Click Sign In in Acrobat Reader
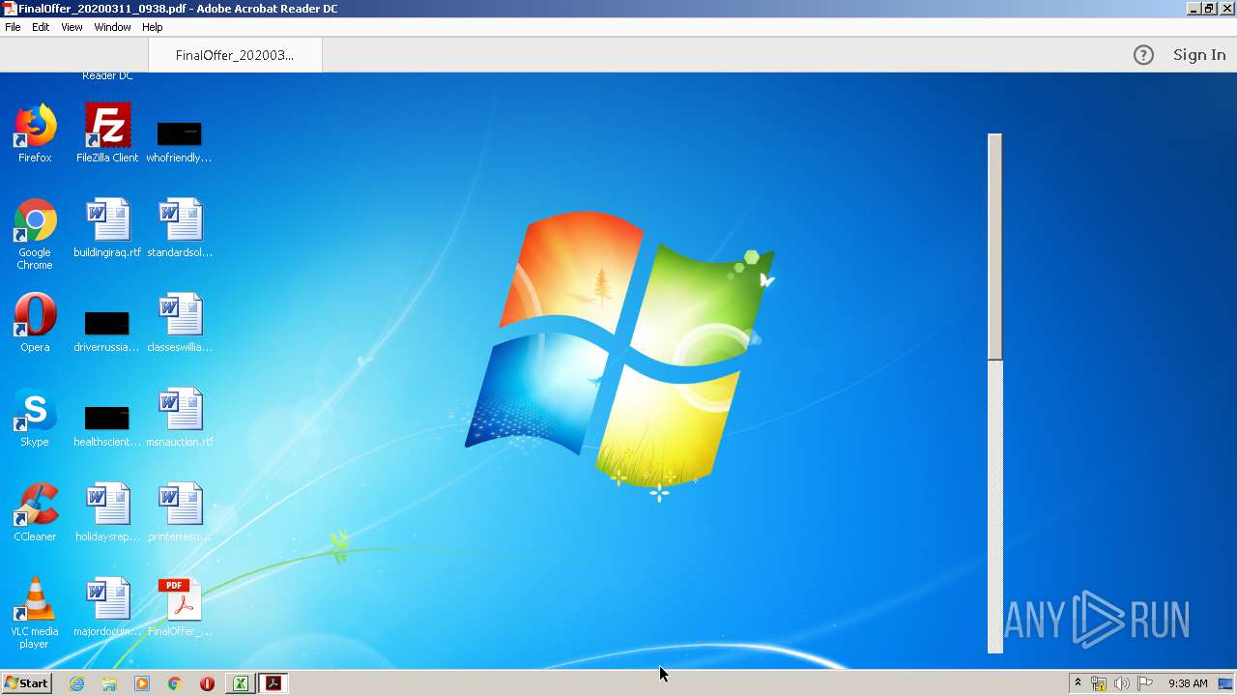The image size is (1237, 696). (1199, 55)
